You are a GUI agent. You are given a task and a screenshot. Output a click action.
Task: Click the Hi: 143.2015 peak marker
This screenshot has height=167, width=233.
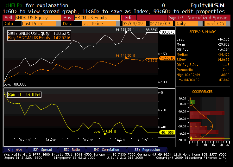(x=126, y=58)
